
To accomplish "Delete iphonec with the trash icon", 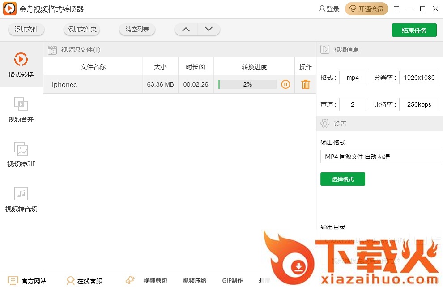I will coord(306,84).
